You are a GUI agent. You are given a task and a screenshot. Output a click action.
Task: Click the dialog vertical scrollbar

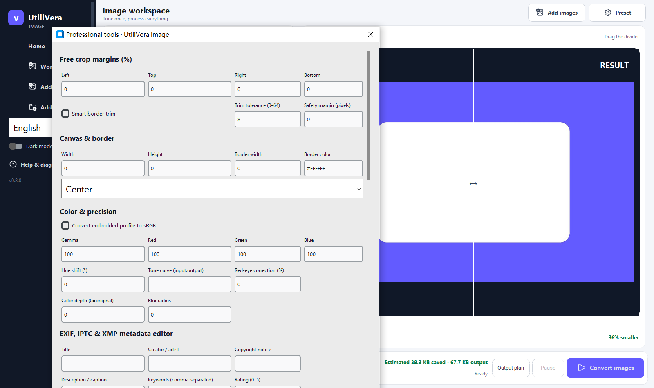click(x=368, y=116)
